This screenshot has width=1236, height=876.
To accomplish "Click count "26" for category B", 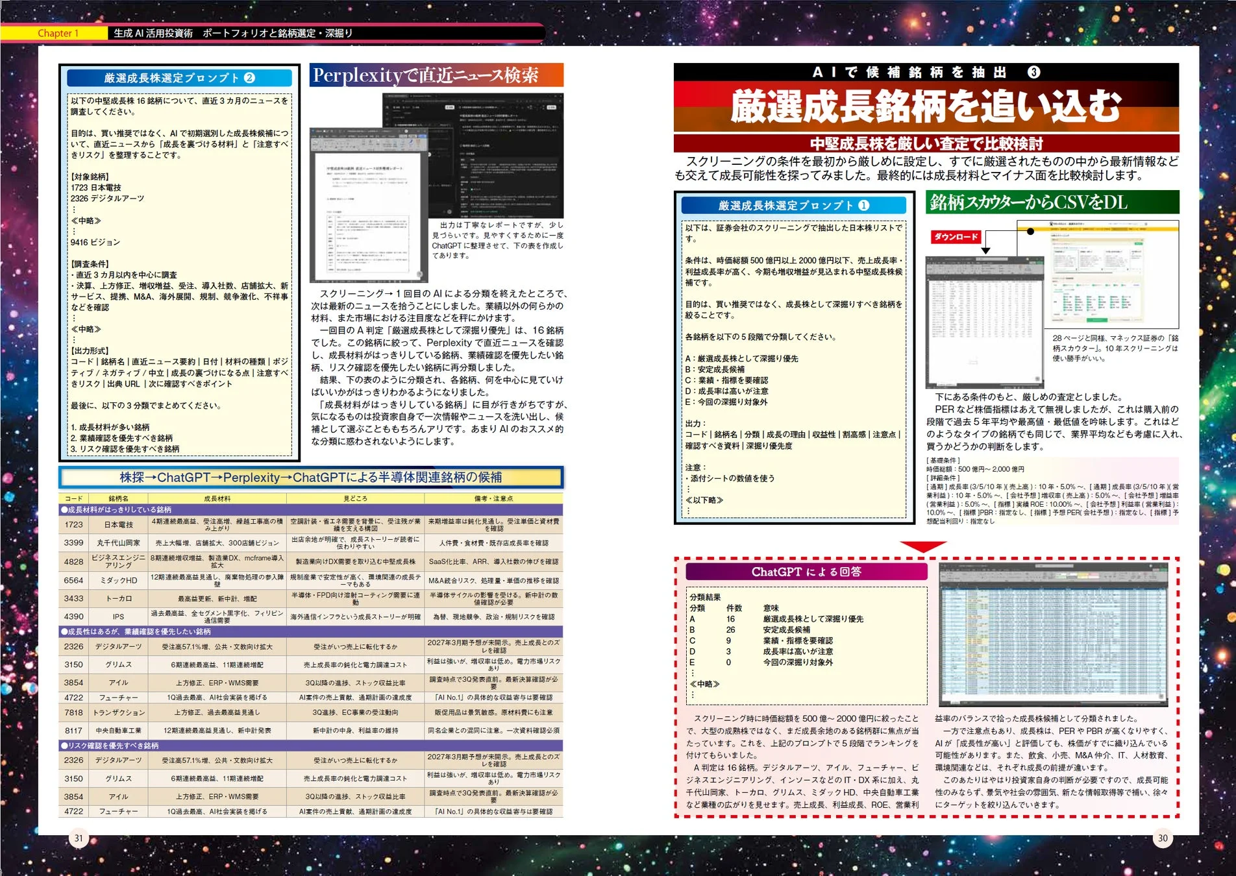I will [x=731, y=629].
